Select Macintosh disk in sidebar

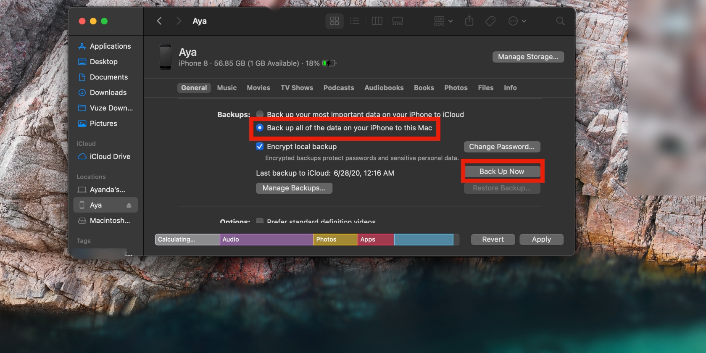(105, 221)
